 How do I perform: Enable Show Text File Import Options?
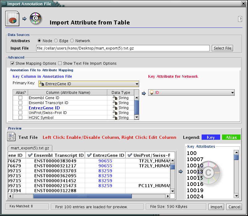(60, 63)
